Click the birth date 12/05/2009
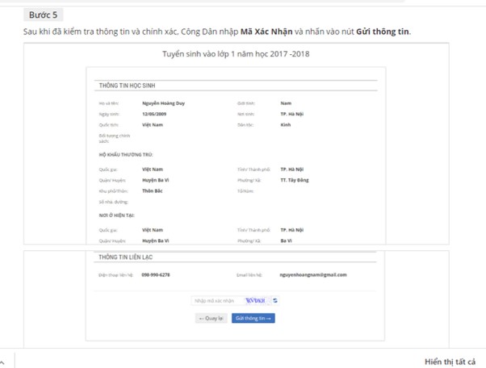This screenshot has height=368, width=486. click(154, 114)
